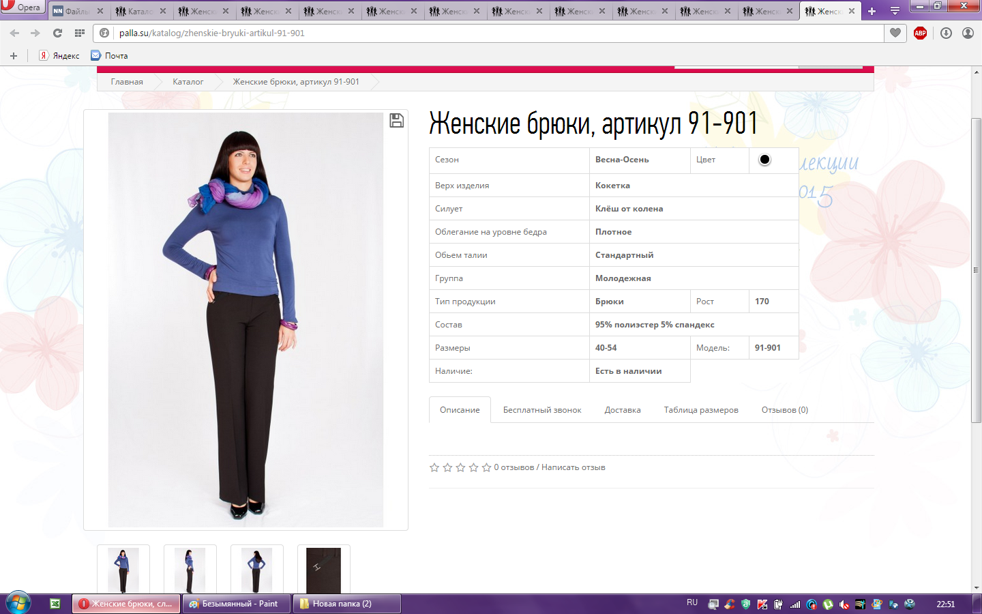Open Безымянный - Paint from taskbar
The width and height of the screenshot is (982, 614).
click(x=236, y=604)
